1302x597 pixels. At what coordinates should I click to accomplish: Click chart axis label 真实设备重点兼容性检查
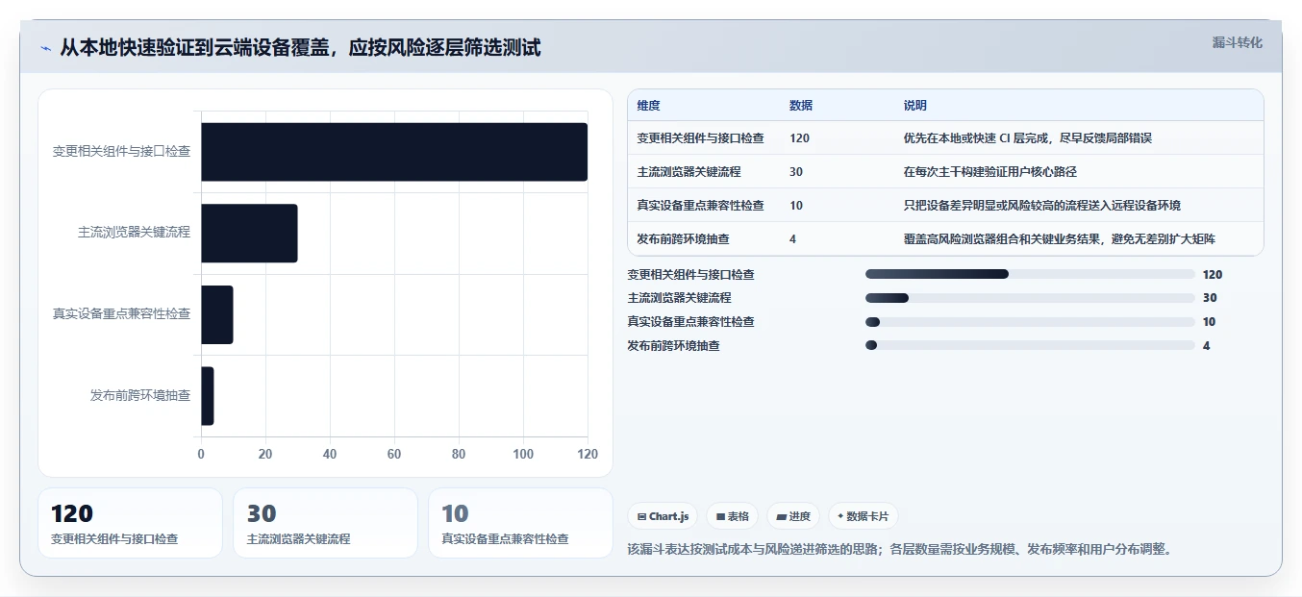tap(121, 314)
